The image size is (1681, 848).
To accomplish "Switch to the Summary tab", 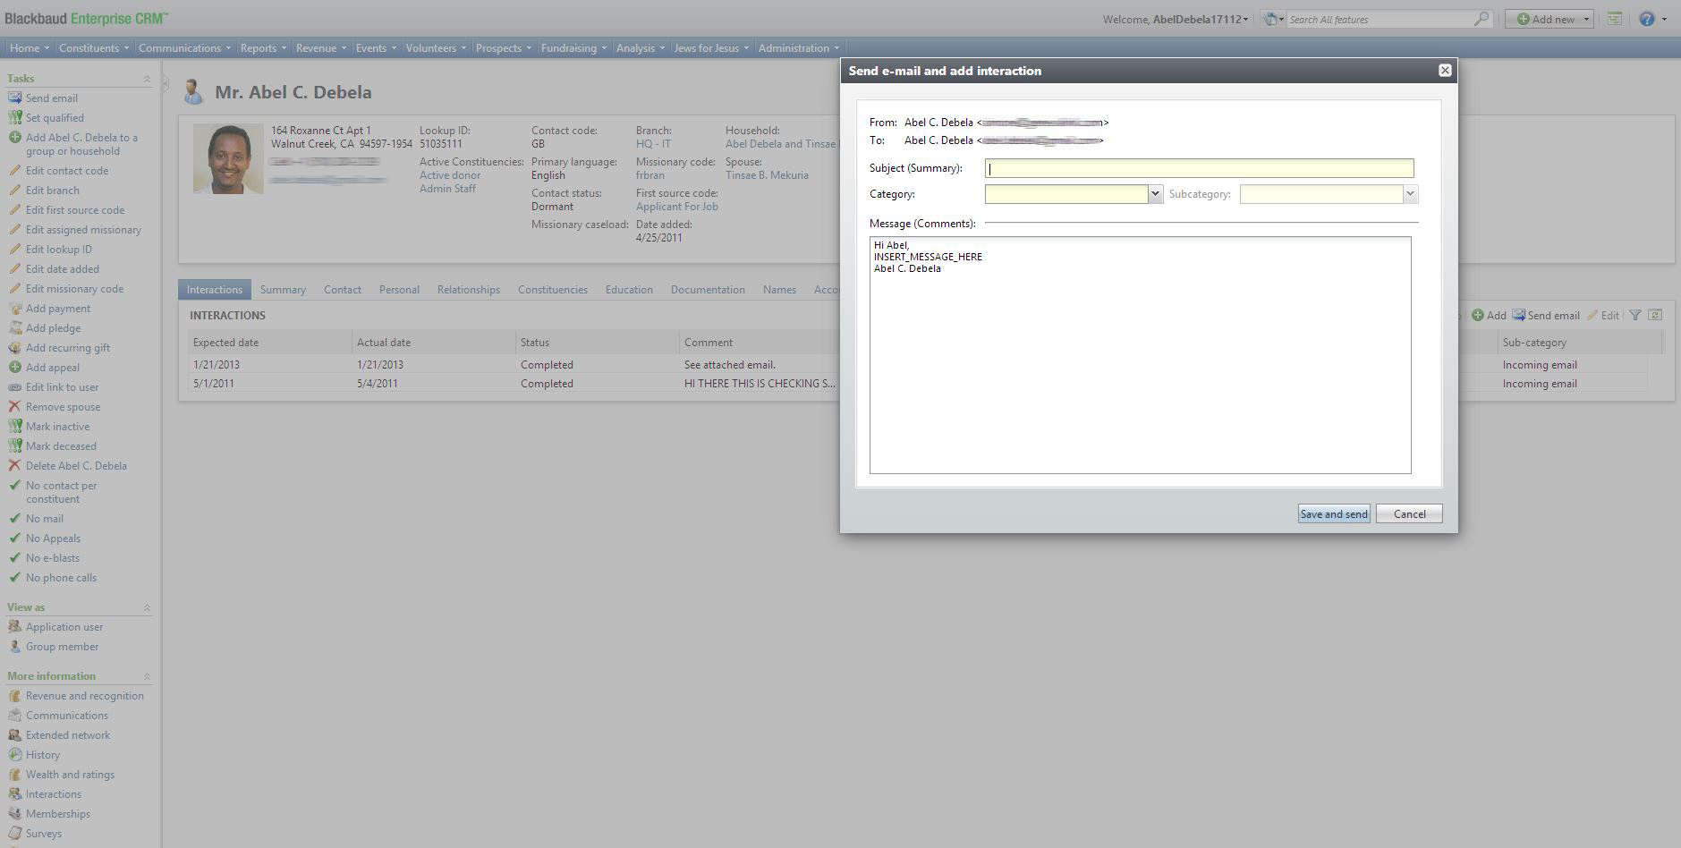I will (283, 290).
